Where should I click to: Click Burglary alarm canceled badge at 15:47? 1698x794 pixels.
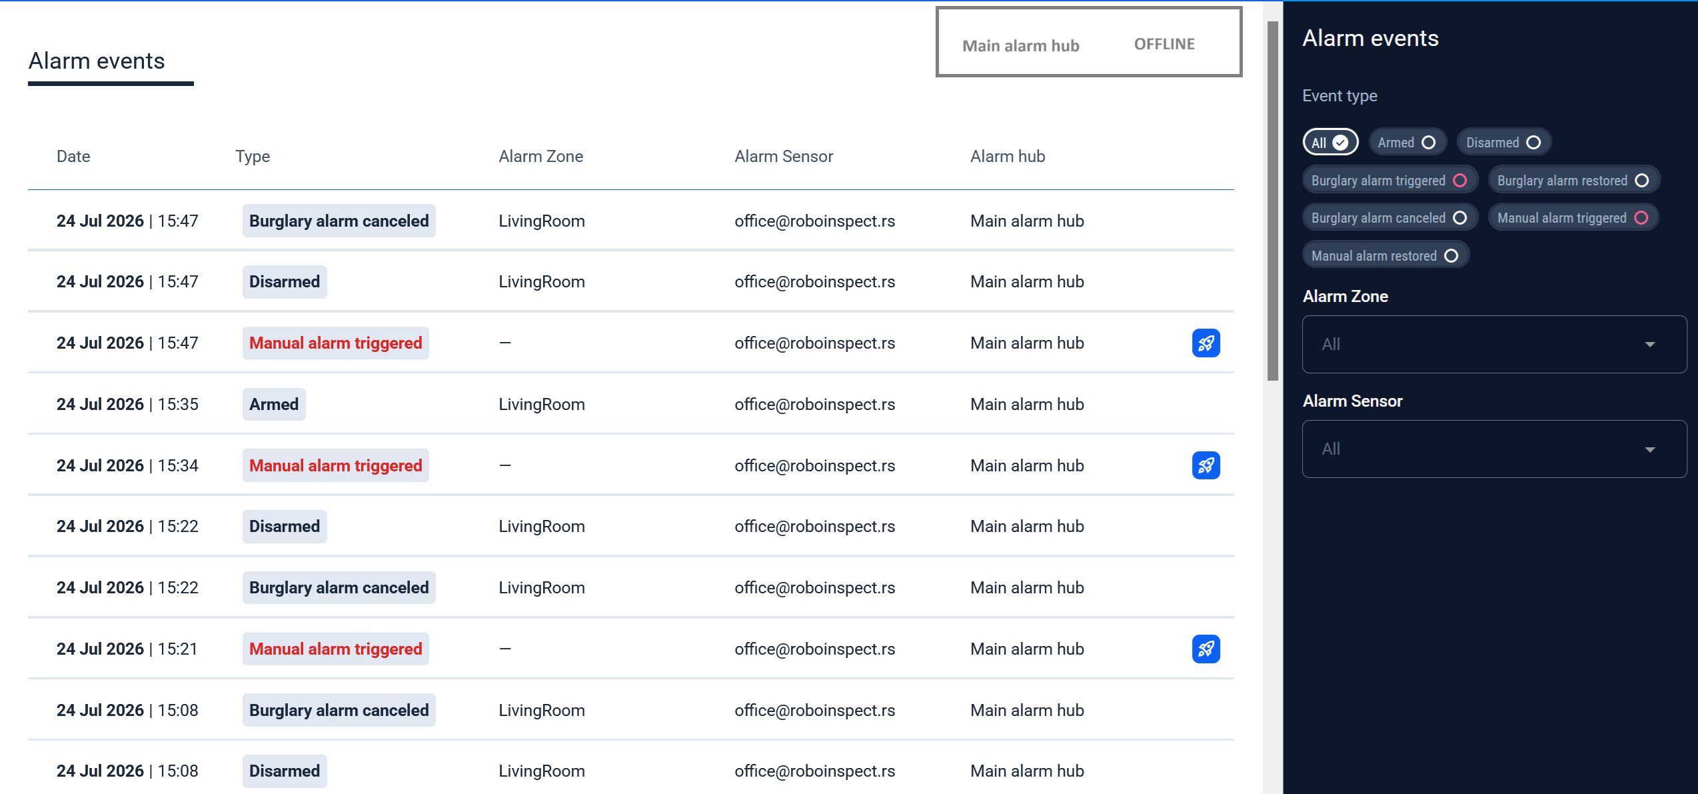pos(339,221)
